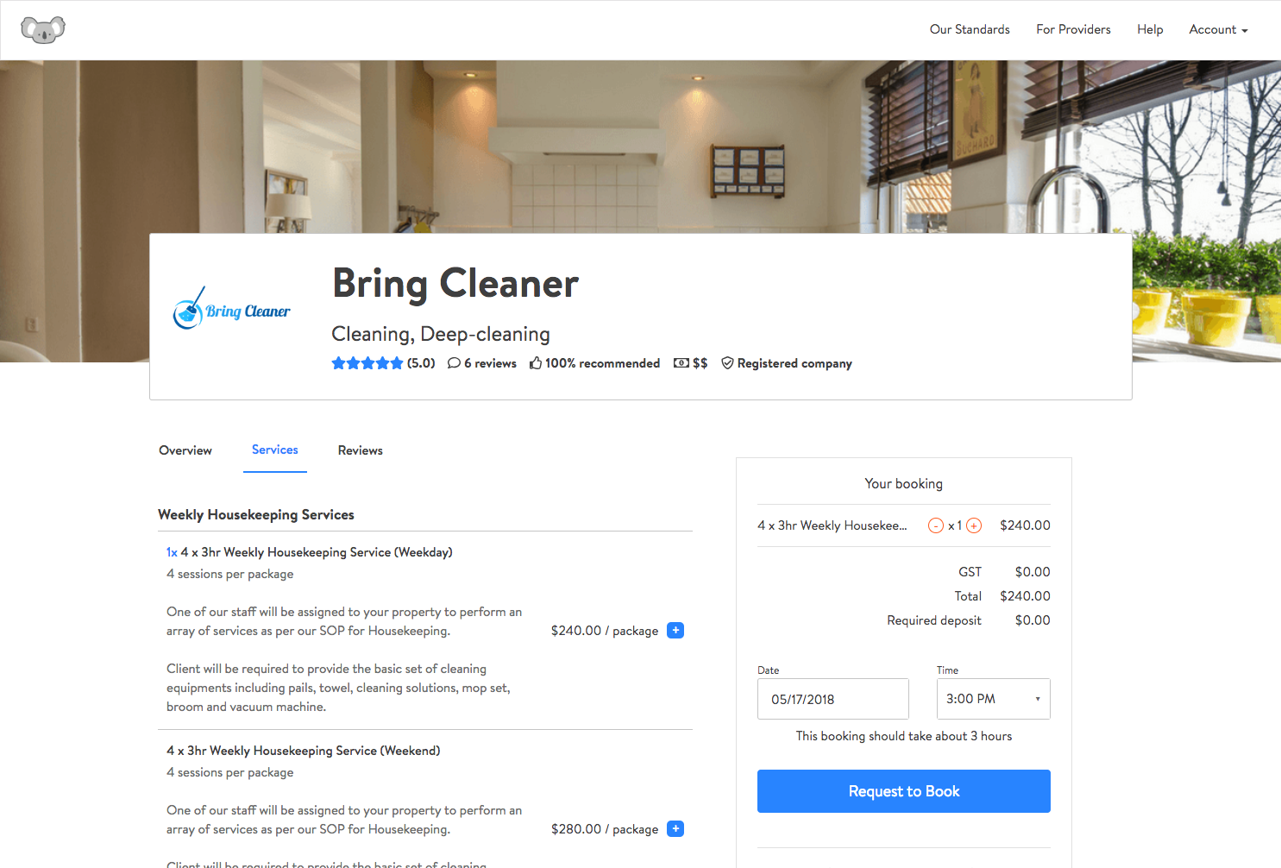Click the koala logo in header
This screenshot has height=868, width=1281.
coord(43,29)
